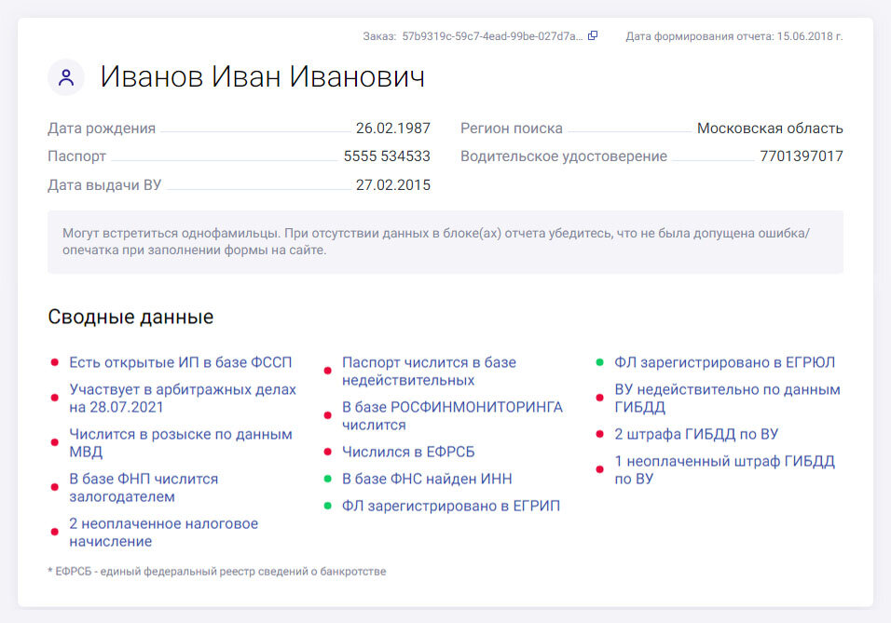The image size is (891, 623).
Task: Open '1 неоплаченный штраф ГИБДД по ВУ' link
Action: 724,469
